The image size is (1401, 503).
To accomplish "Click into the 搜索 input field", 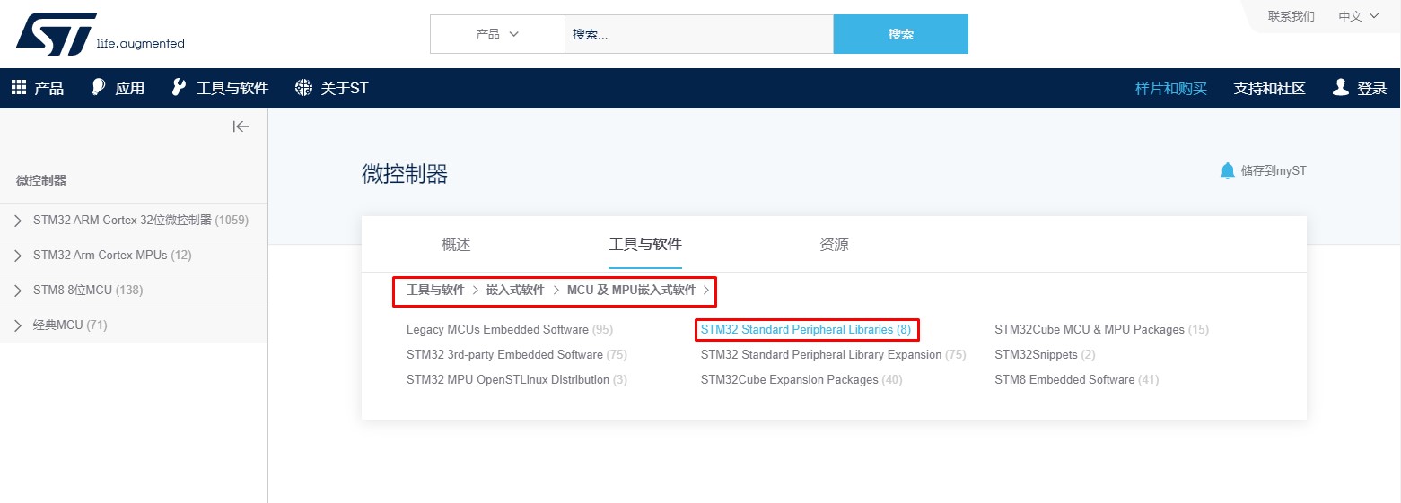I will [699, 34].
